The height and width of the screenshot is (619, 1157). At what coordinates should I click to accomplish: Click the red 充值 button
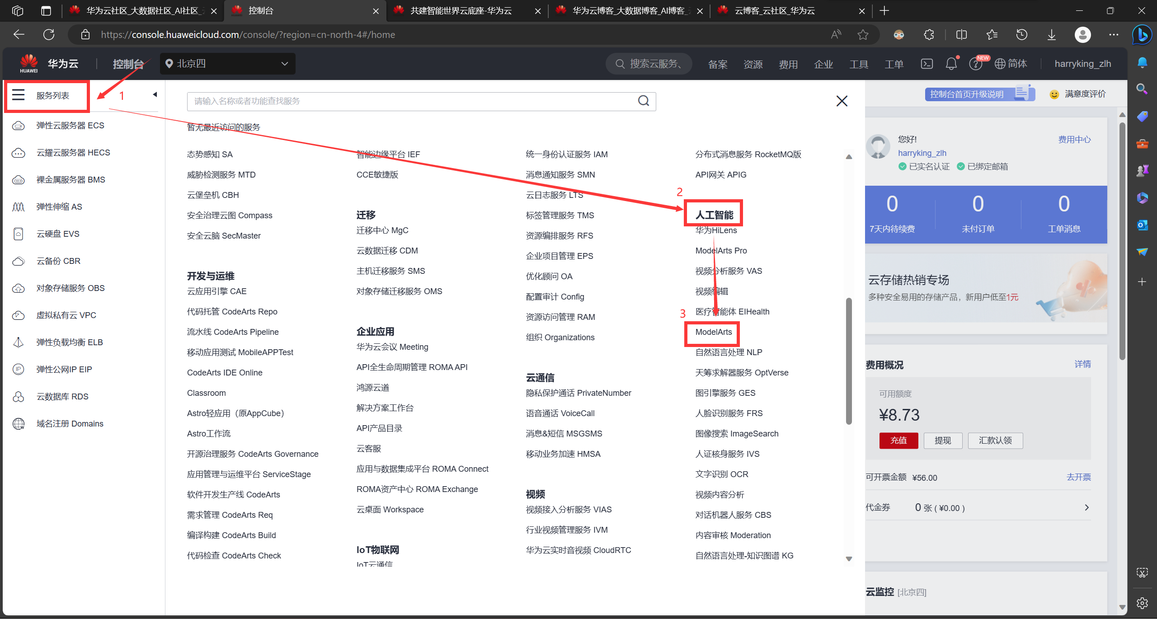pyautogui.click(x=898, y=440)
